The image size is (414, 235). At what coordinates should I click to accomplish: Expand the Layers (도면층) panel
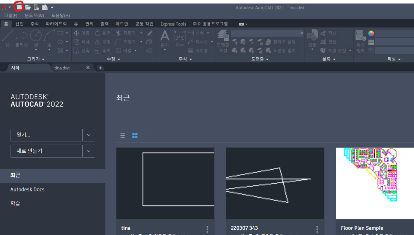[260, 59]
